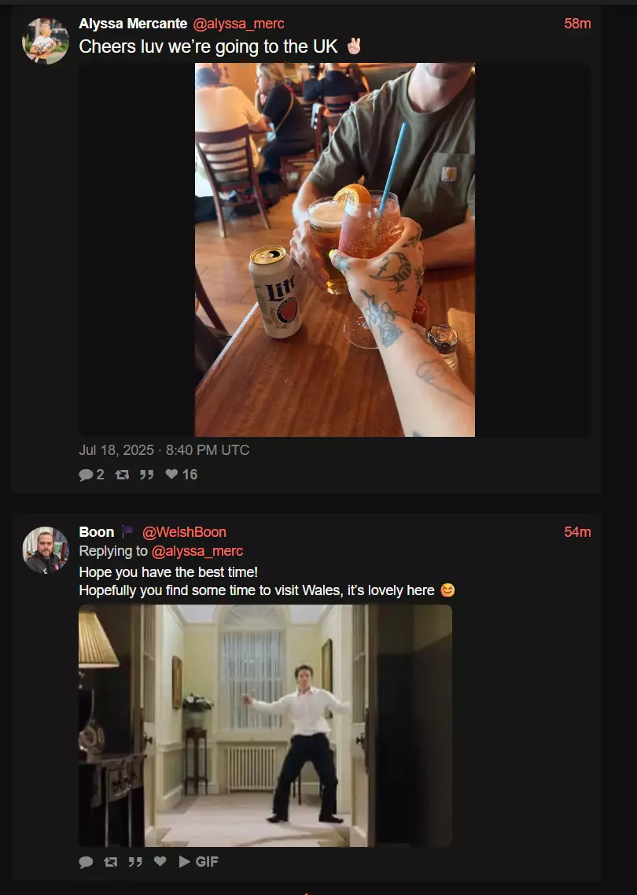The width and height of the screenshot is (637, 895).
Task: Like Alyssa's tweet with the heart icon
Action: (171, 474)
